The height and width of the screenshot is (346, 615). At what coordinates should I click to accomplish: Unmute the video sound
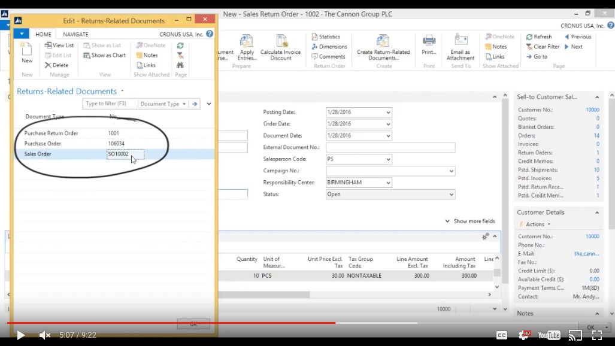45,335
